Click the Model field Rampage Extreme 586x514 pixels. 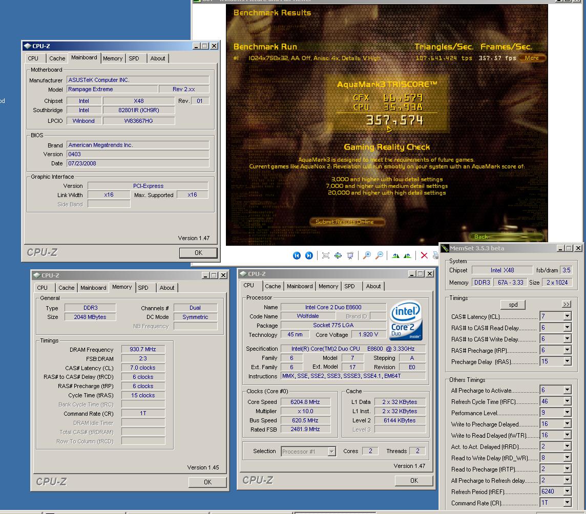[x=112, y=89]
